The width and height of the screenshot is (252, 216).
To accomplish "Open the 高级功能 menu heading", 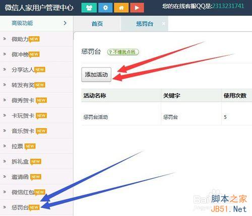I will click(x=22, y=23).
